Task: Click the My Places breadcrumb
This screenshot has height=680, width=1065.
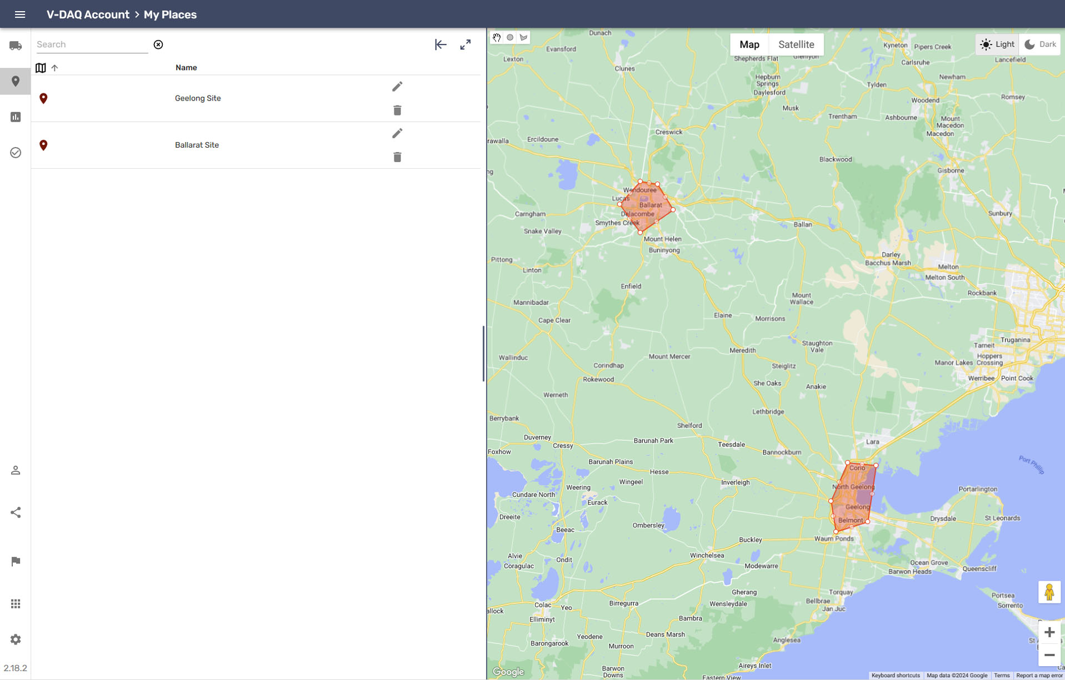Action: [170, 14]
